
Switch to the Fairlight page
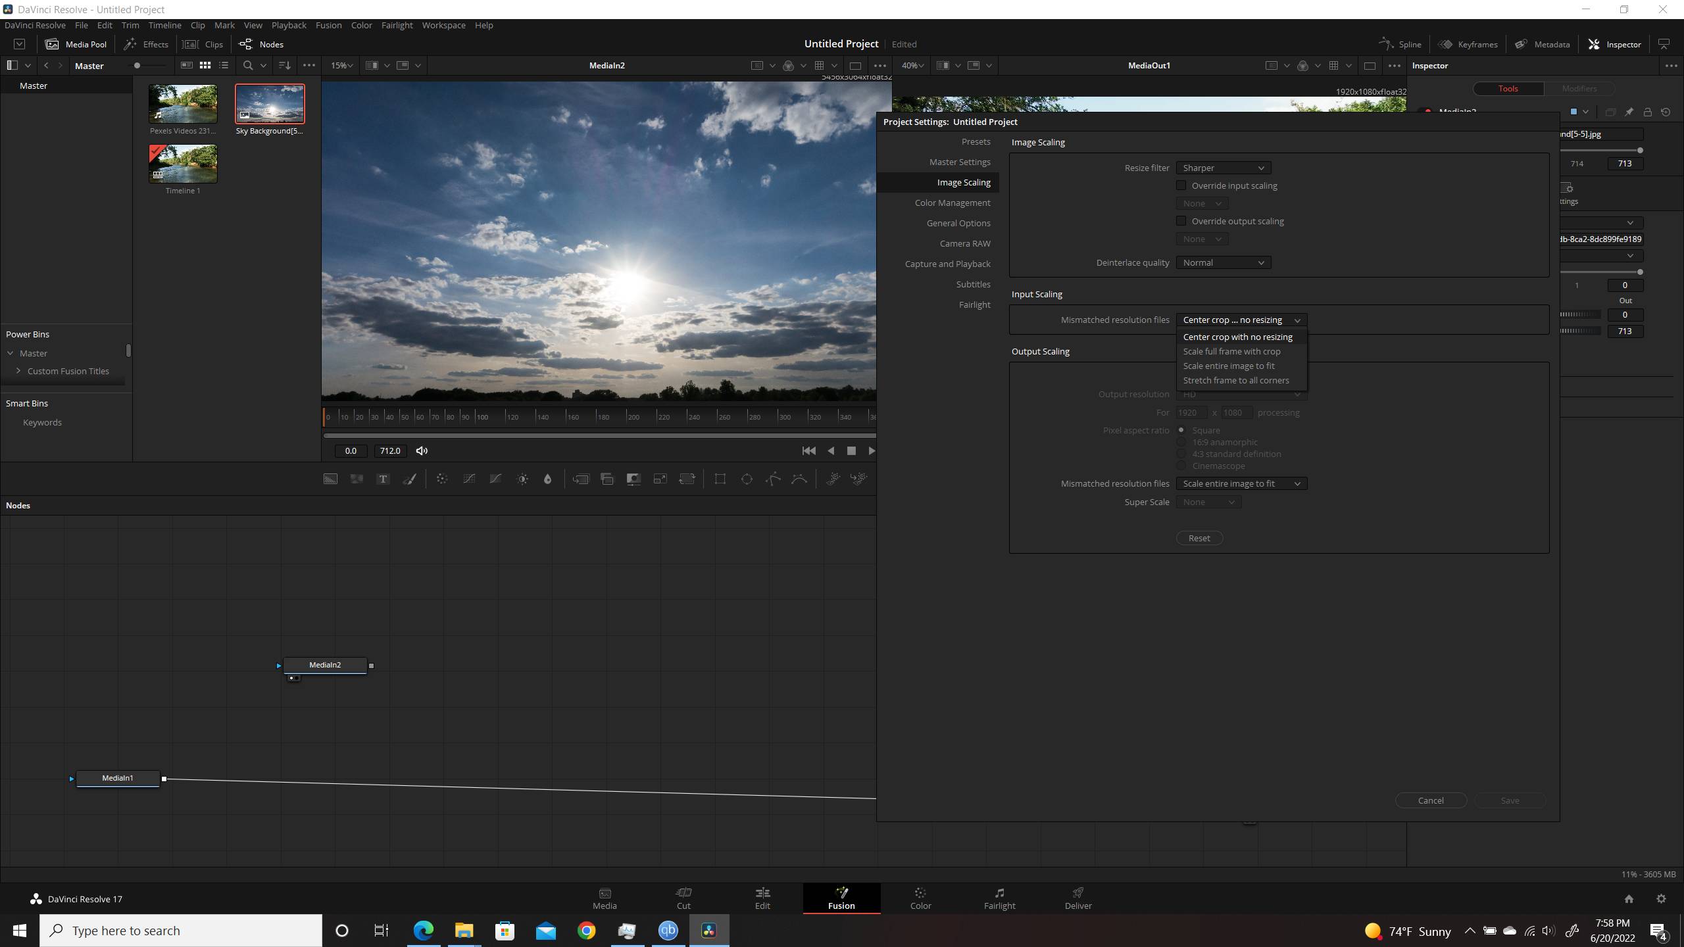[x=999, y=898]
